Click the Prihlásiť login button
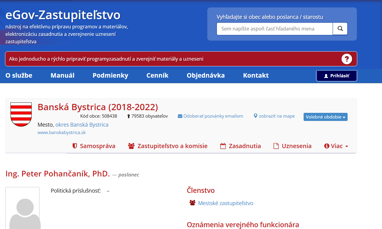This screenshot has height=229, width=382. click(337, 76)
